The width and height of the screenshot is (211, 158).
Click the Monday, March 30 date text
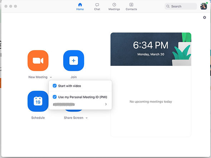point(151,54)
